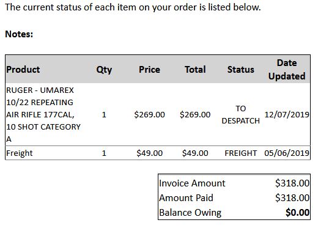Click the Balance Owing $0.00 value
This screenshot has width=318, height=228.
[297, 212]
